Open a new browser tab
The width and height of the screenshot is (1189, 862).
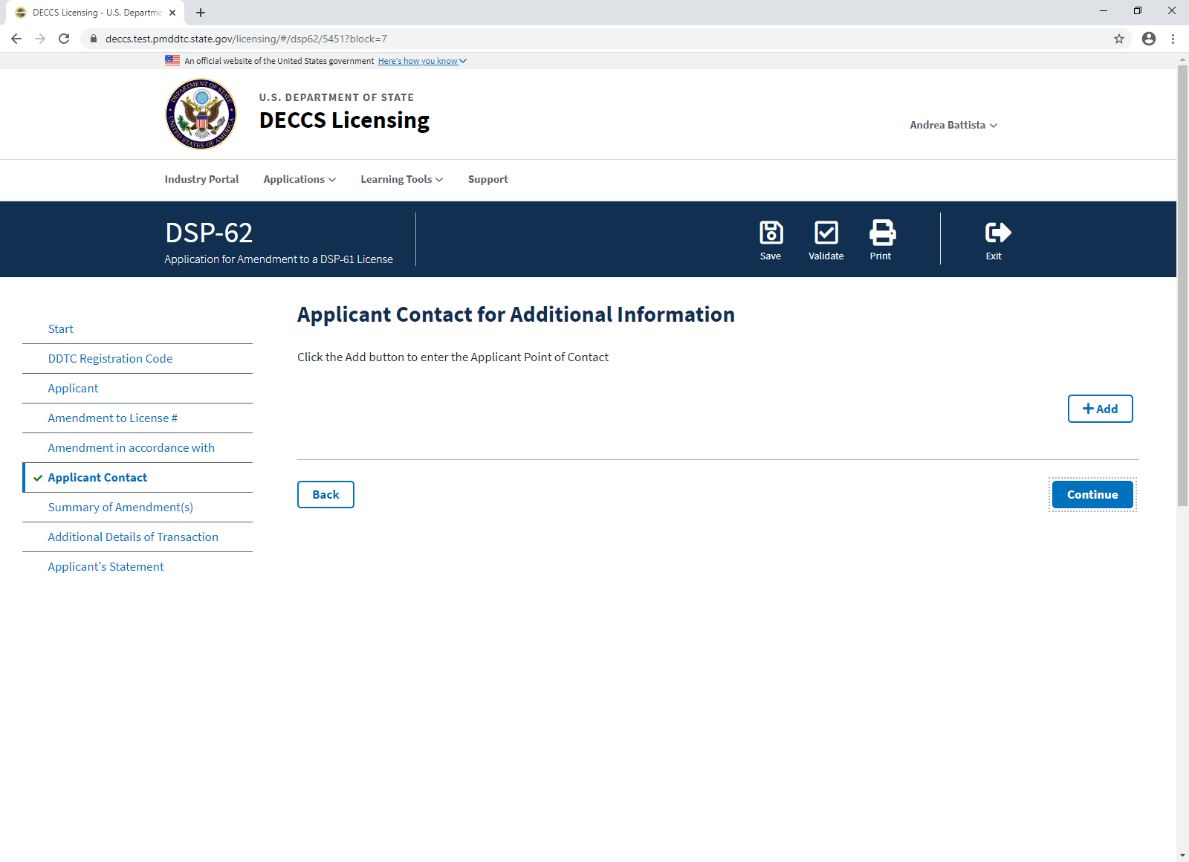click(x=201, y=13)
